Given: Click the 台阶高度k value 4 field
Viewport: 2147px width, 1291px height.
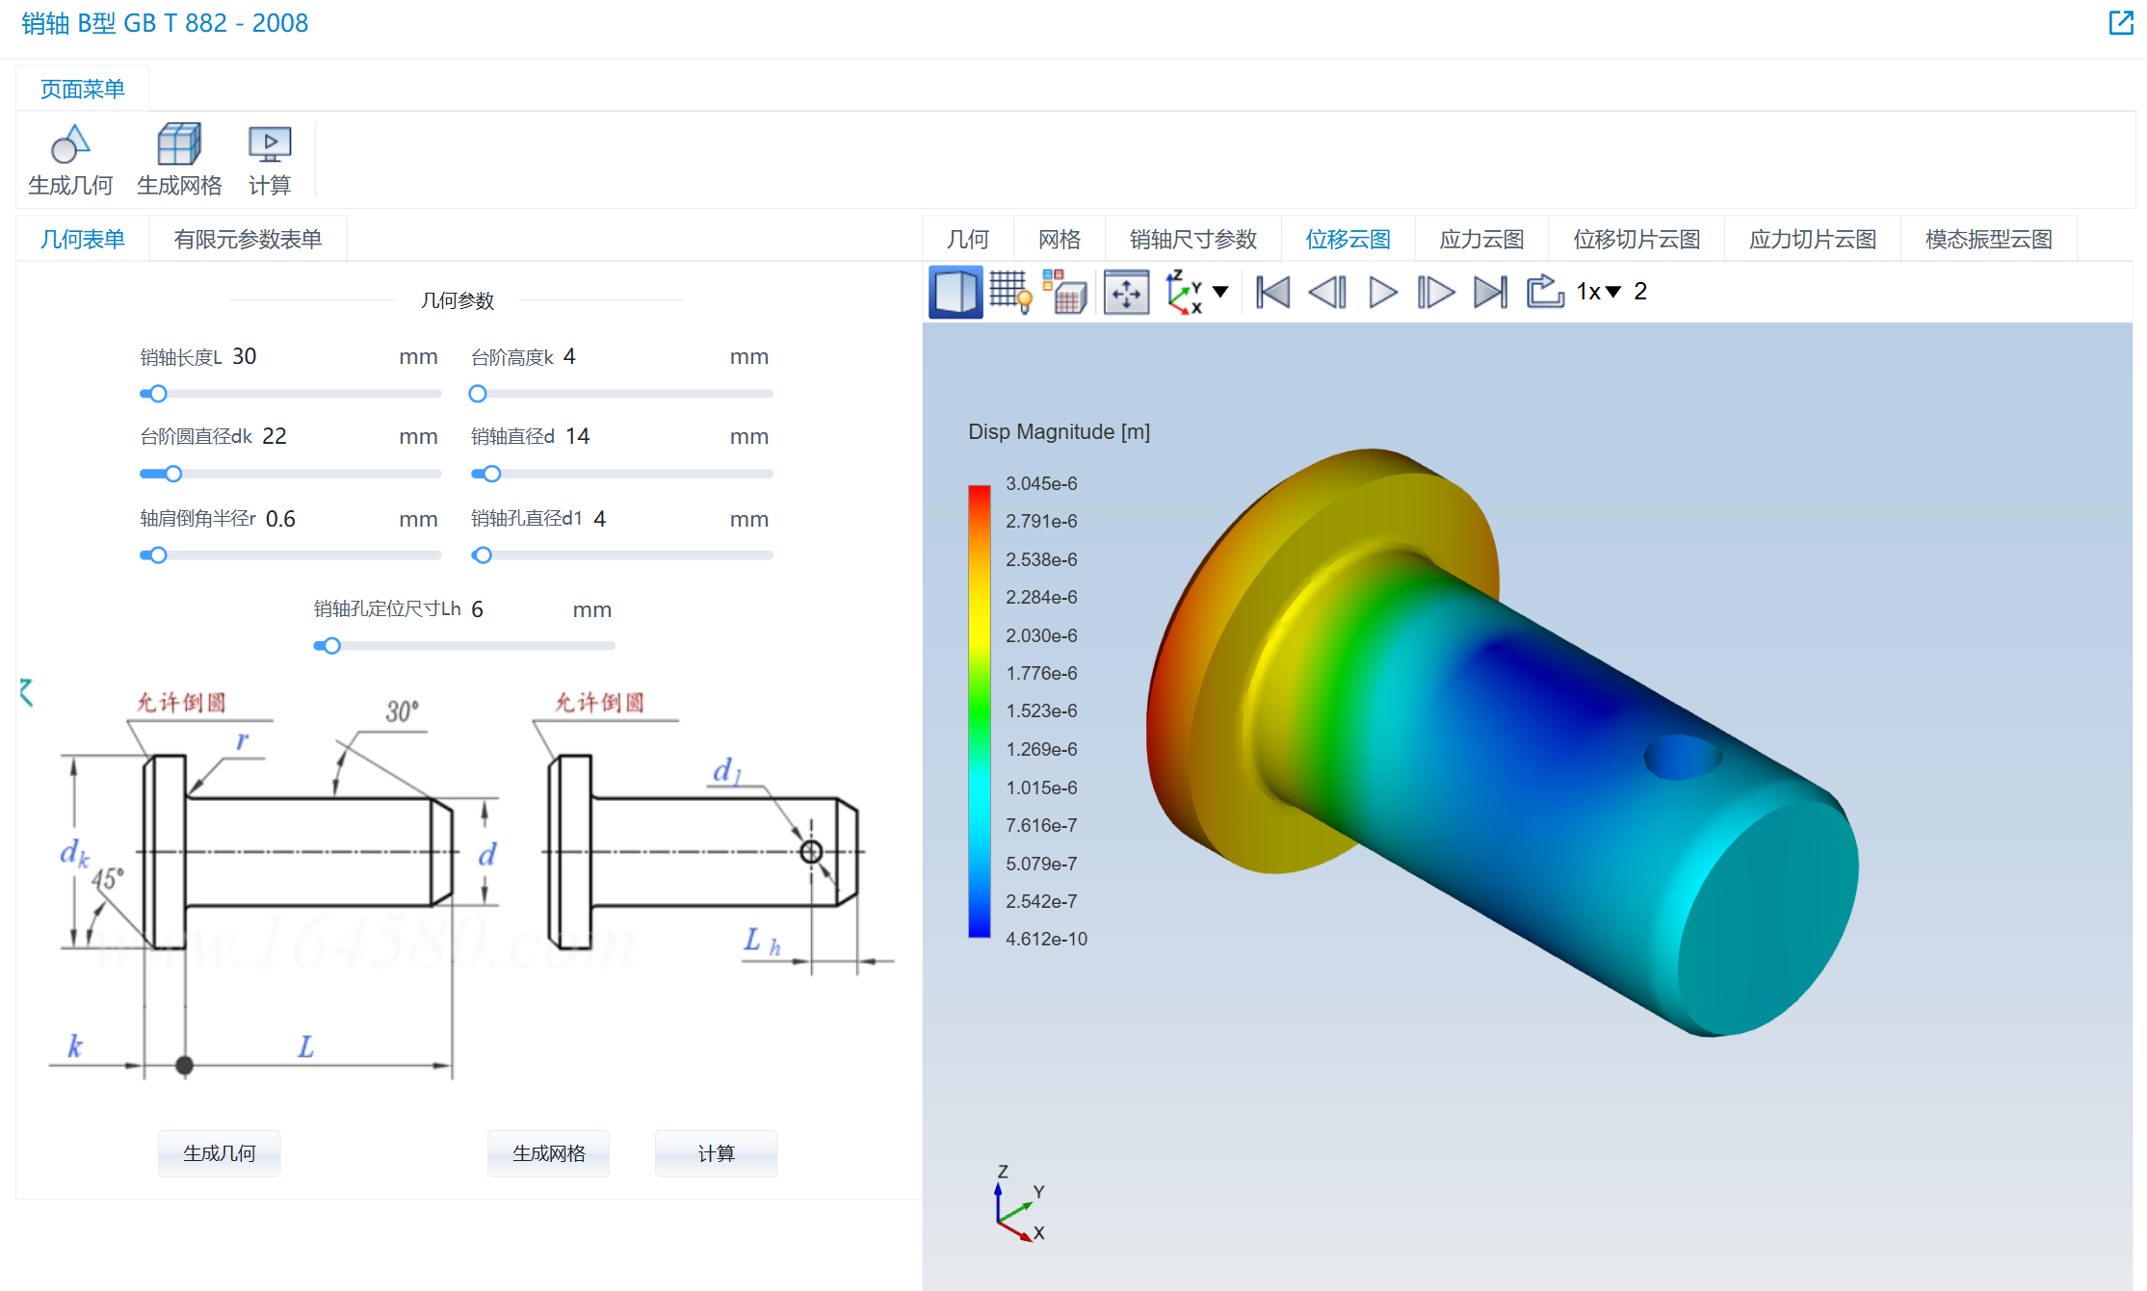Looking at the screenshot, I should click(641, 356).
